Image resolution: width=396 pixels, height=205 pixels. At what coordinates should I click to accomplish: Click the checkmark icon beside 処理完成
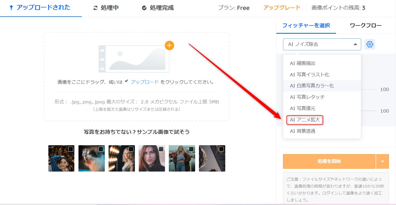click(144, 8)
